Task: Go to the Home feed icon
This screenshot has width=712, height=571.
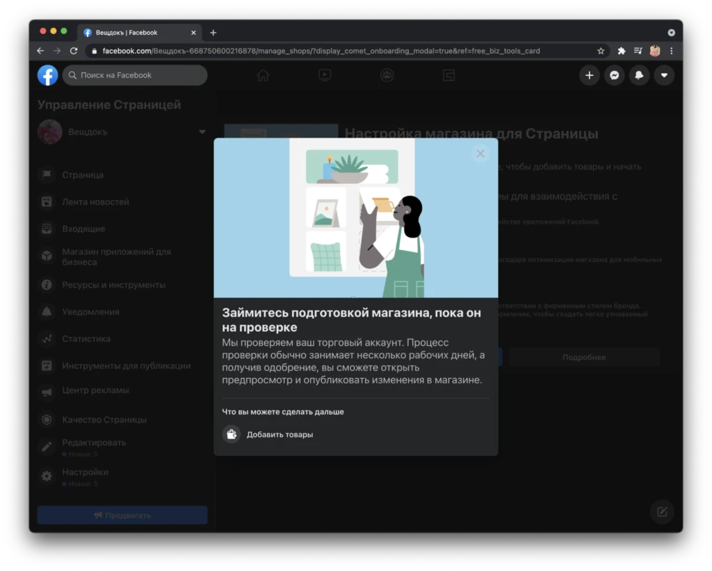Action: pos(263,75)
